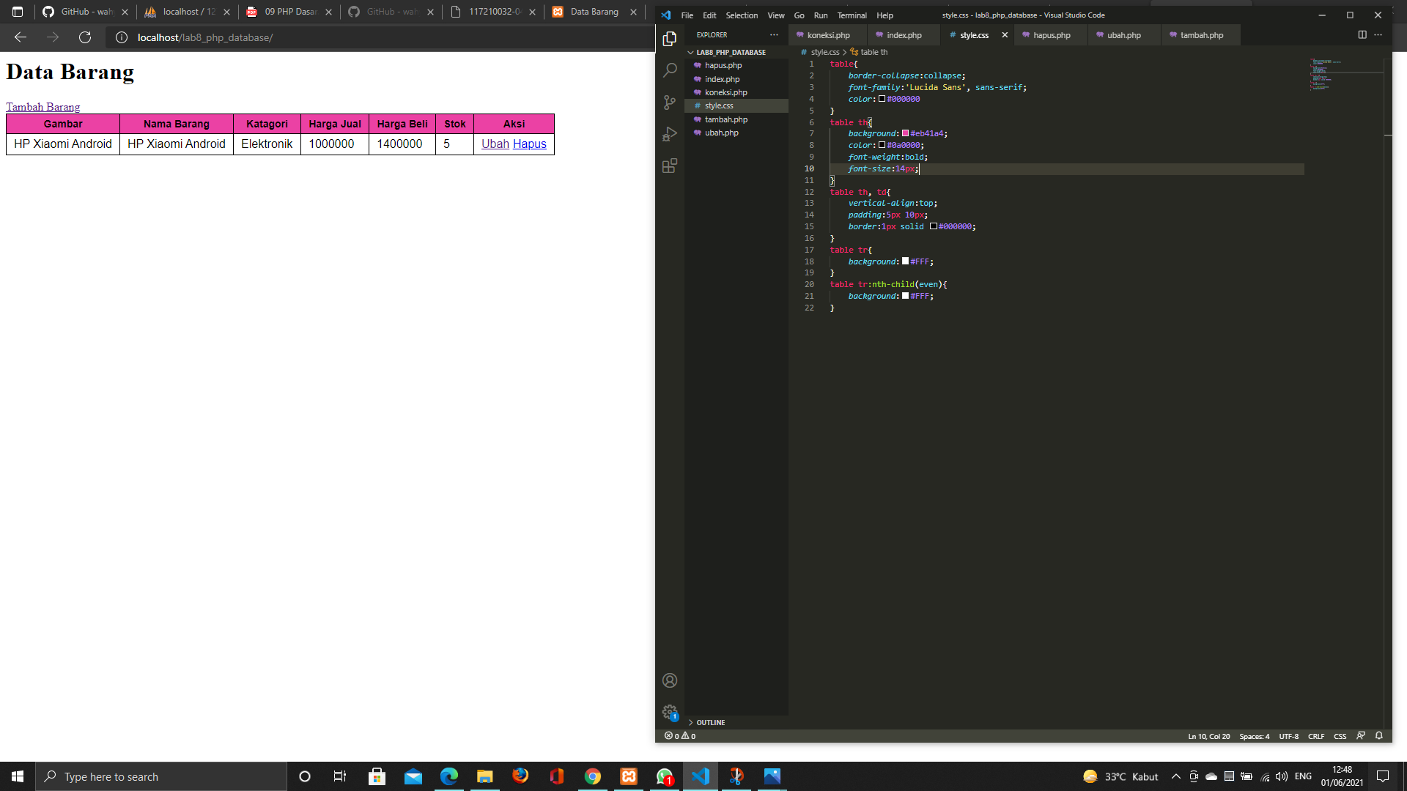This screenshot has height=791, width=1407.
Task: Open the Terminal menu
Action: (852, 15)
